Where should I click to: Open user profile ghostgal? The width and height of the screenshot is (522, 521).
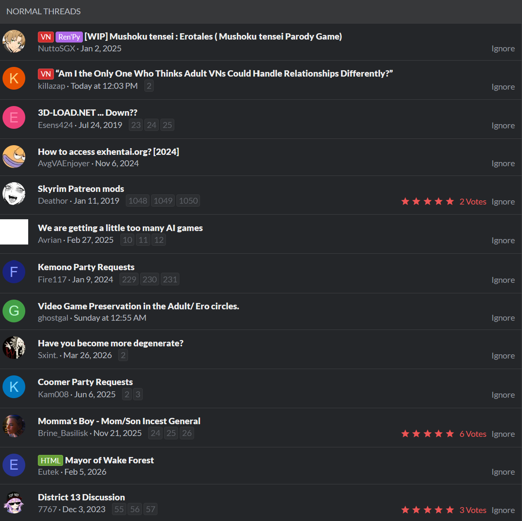click(53, 318)
